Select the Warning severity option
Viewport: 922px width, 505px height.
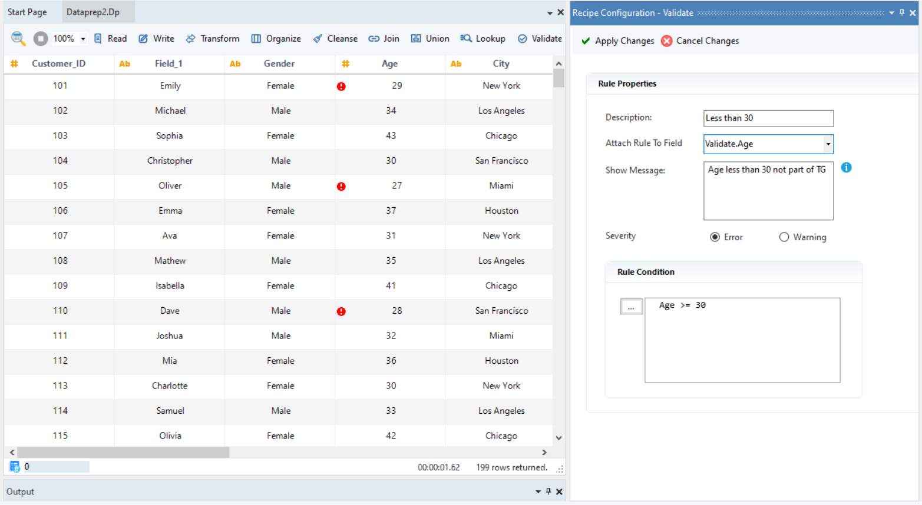784,237
